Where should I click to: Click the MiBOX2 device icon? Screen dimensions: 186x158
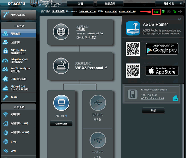(x=133, y=94)
